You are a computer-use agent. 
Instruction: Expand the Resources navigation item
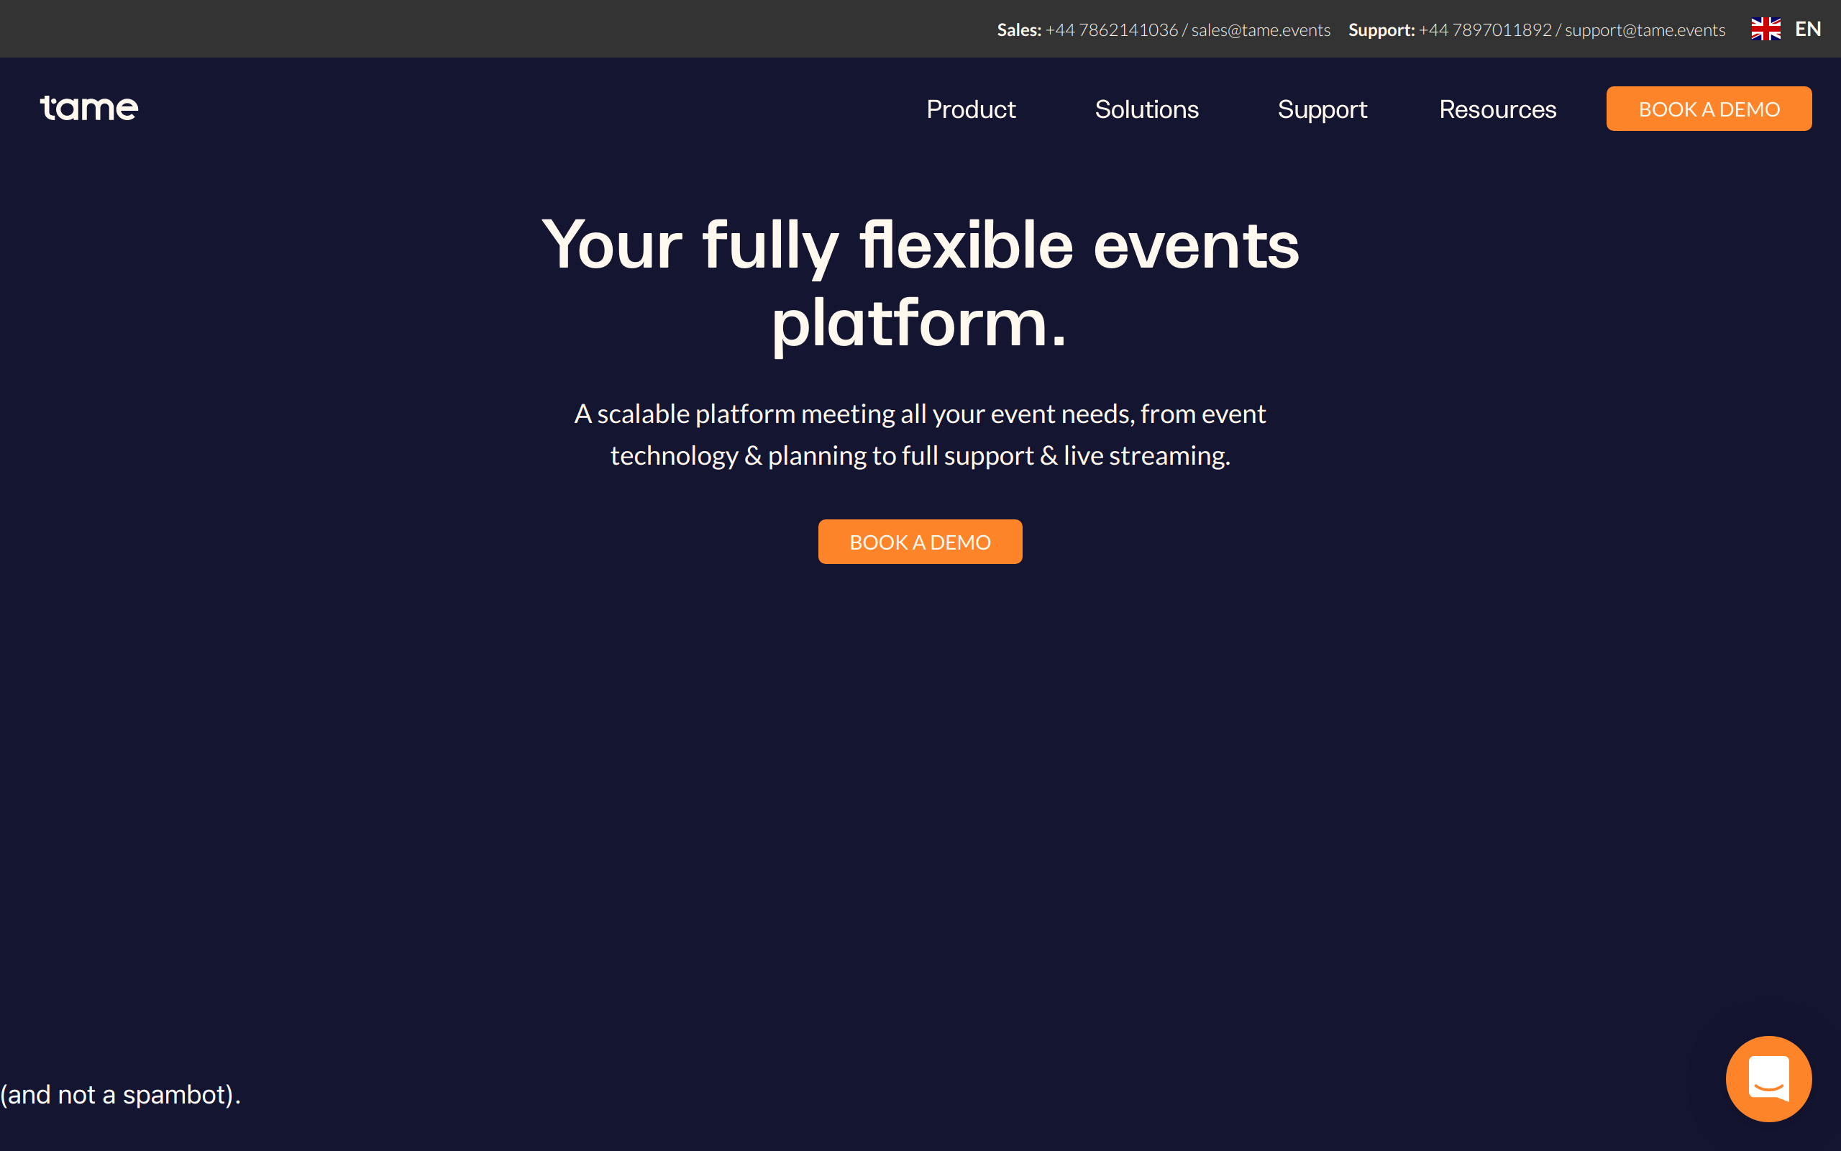click(1497, 109)
